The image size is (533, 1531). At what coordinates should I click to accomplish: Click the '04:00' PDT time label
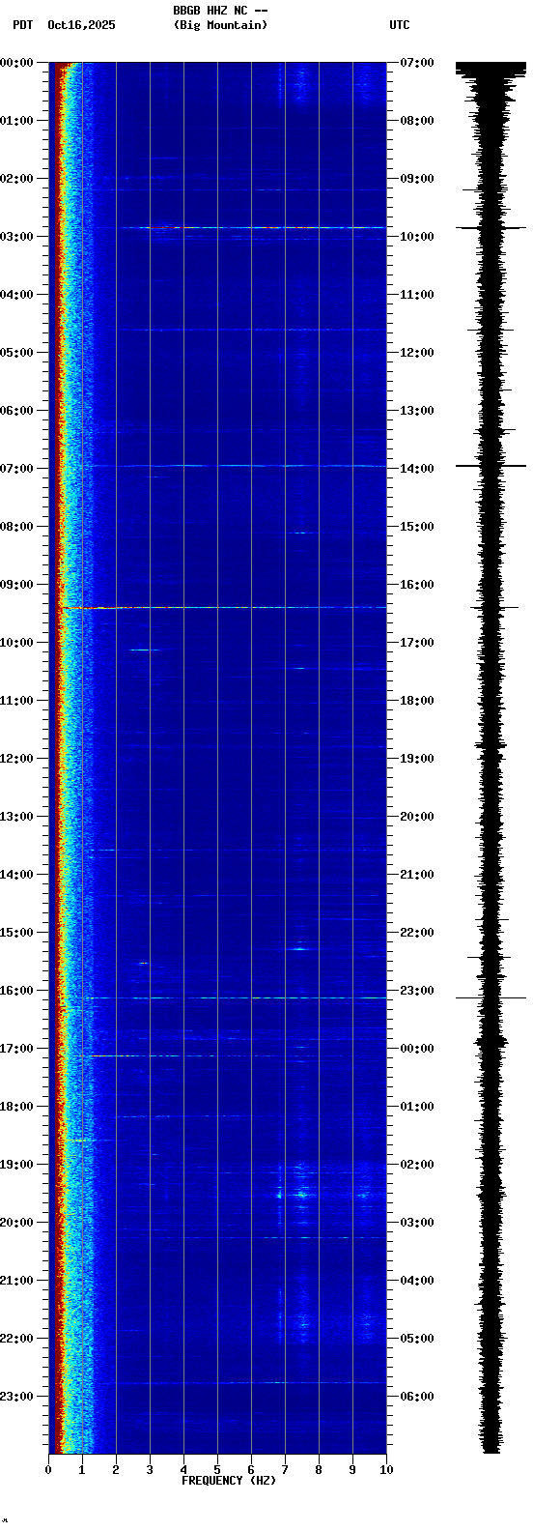pos(17,295)
